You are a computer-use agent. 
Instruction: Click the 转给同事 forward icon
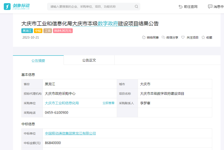[x=144, y=37]
